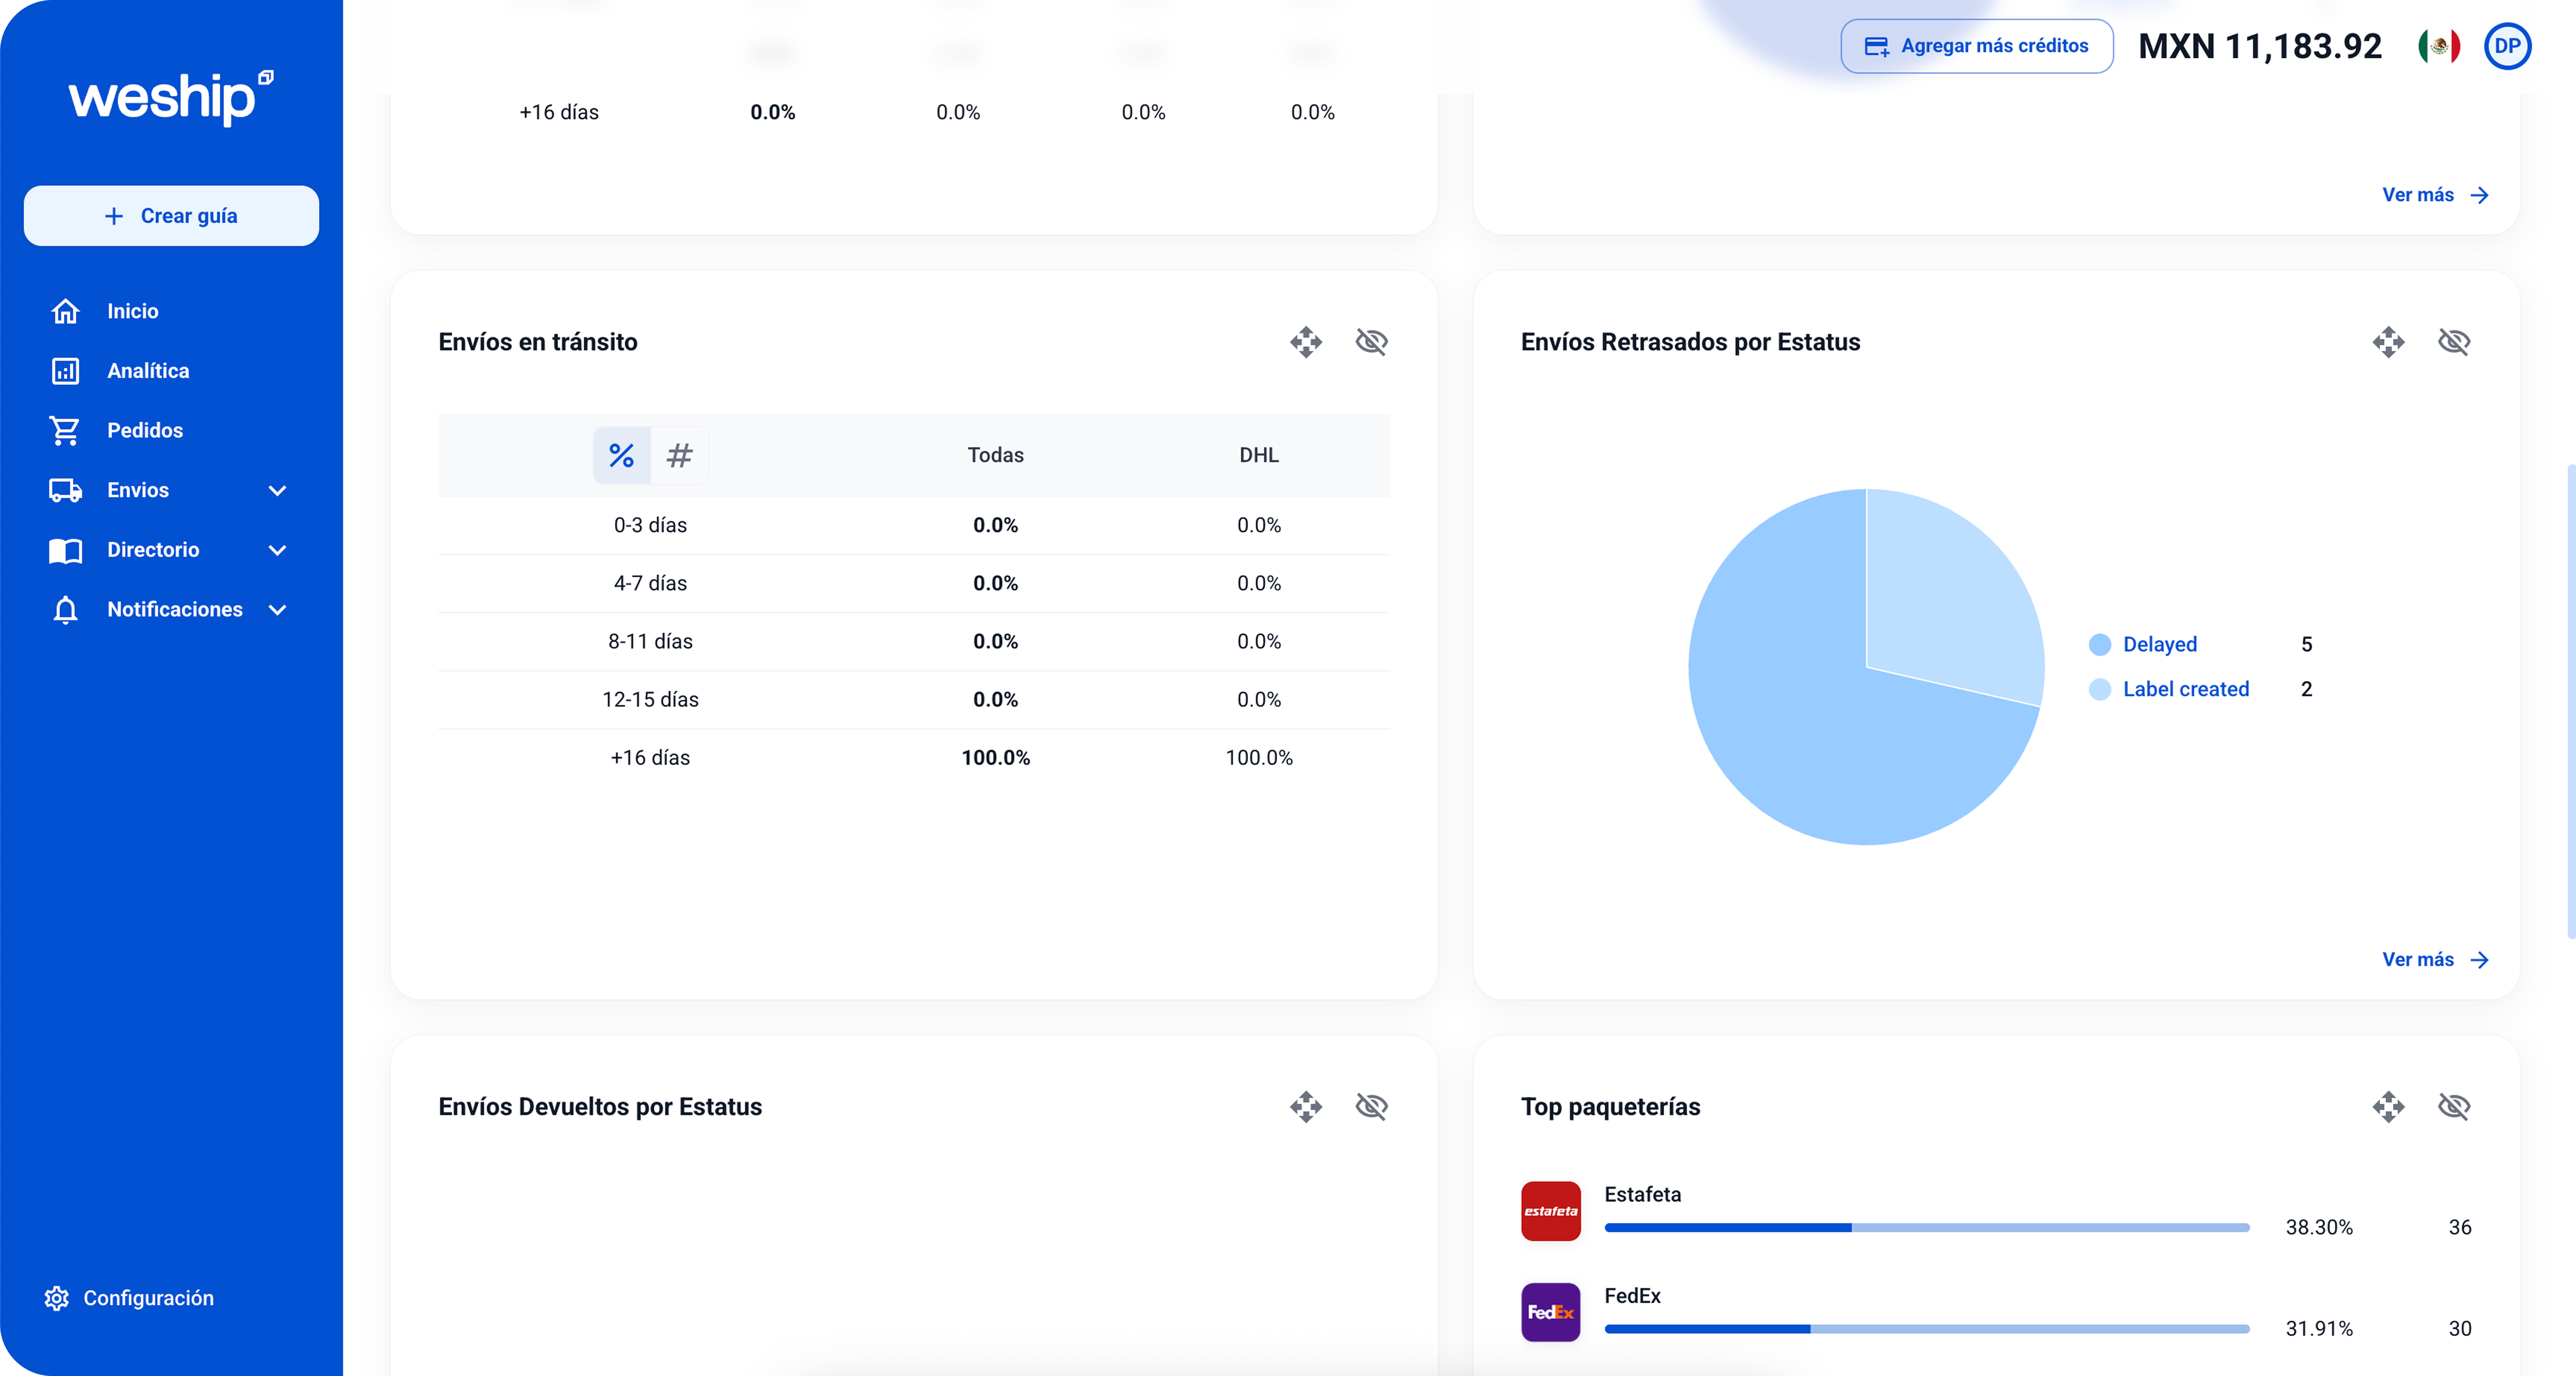Hide the Envíos en tránsito widget
The image size is (2576, 1376).
tap(1371, 342)
